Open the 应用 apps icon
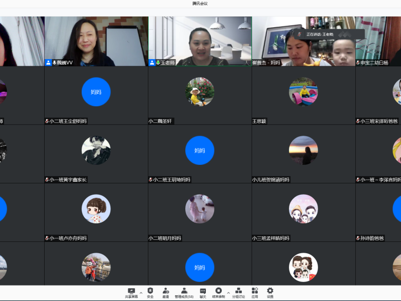401x301 pixels. coord(255,291)
